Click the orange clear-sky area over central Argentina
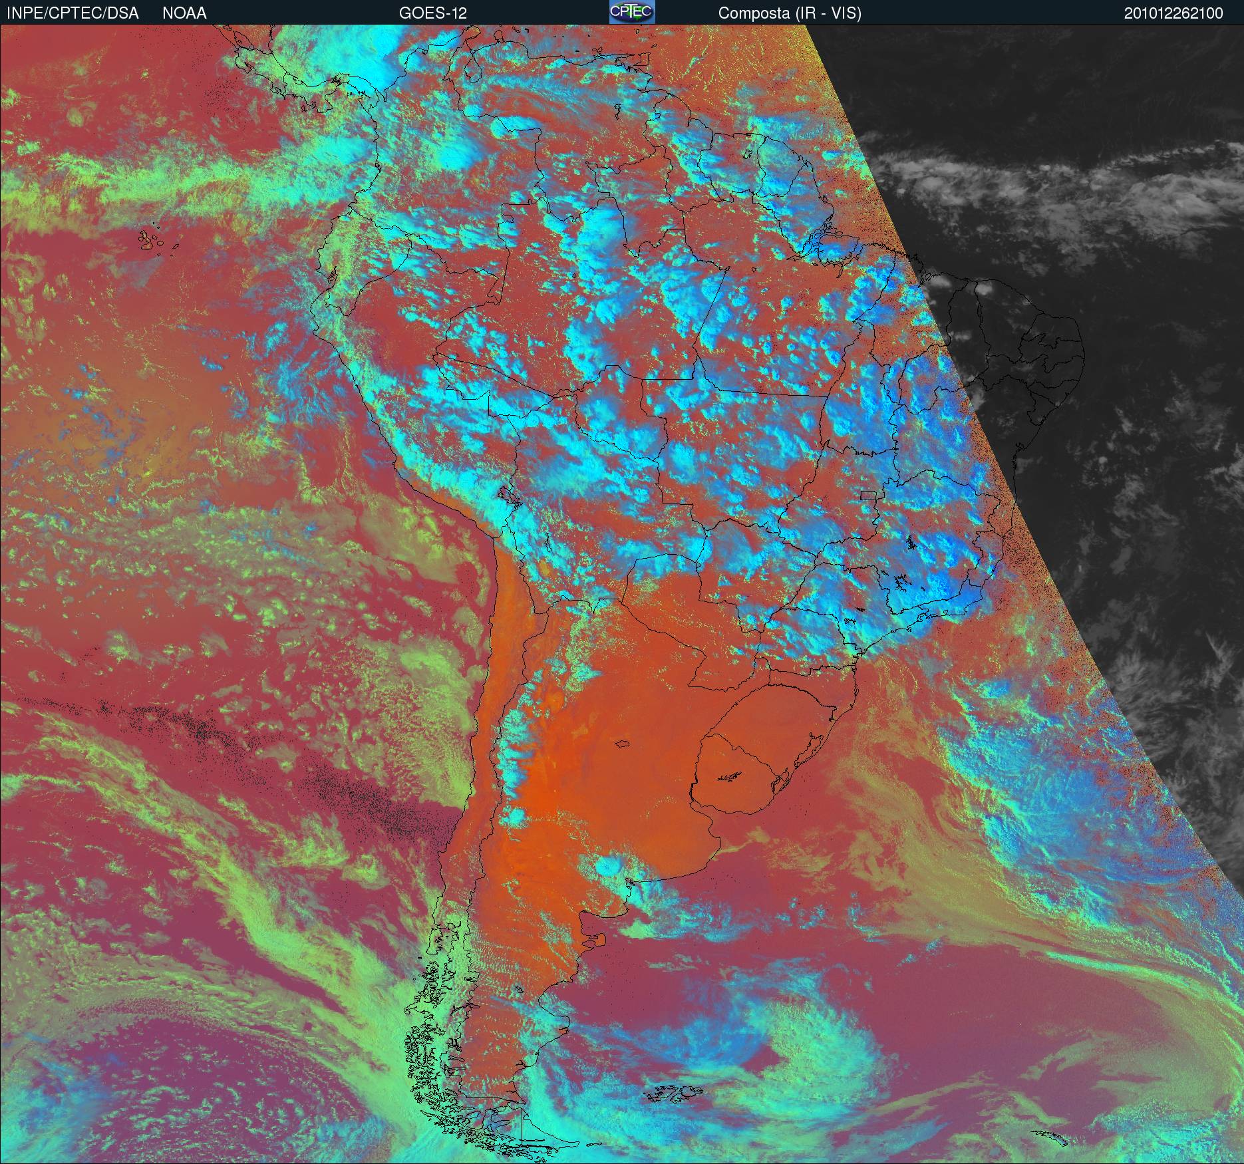Image resolution: width=1244 pixels, height=1164 pixels. click(565, 798)
